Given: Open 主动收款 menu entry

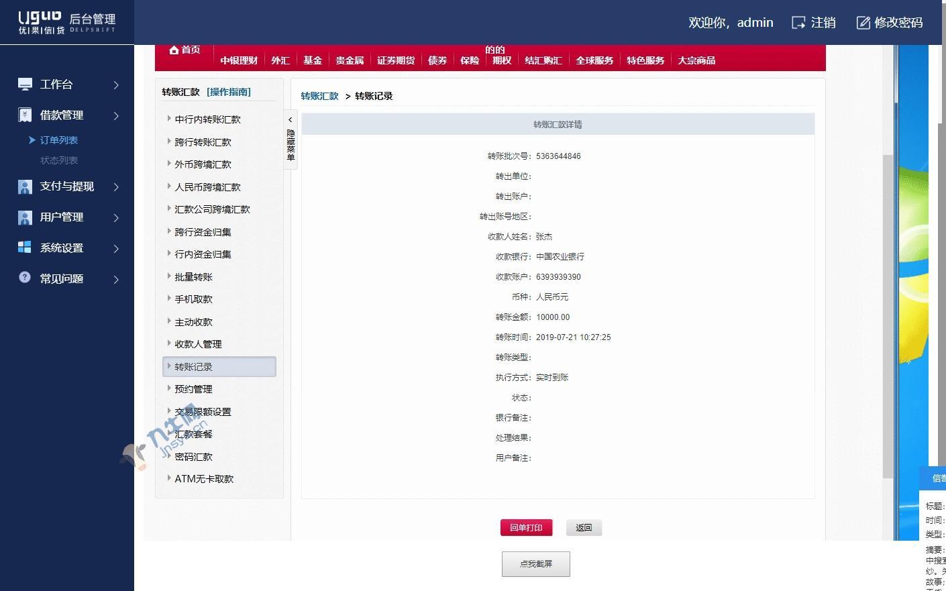Looking at the screenshot, I should [x=193, y=322].
